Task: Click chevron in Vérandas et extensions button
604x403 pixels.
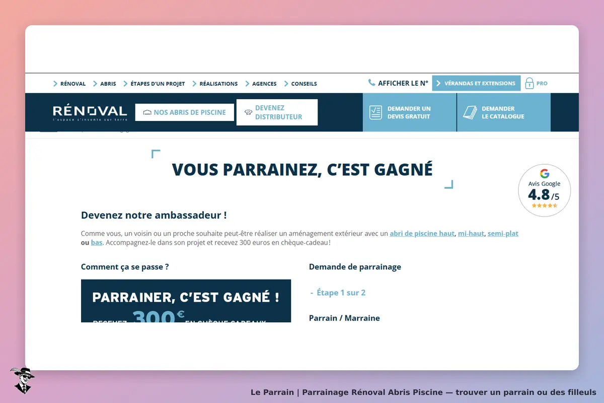Action: (438, 83)
